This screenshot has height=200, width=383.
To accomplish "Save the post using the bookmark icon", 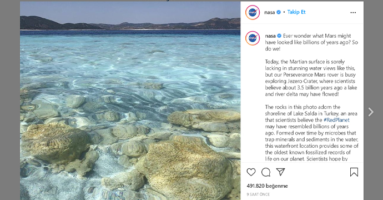I will (354, 172).
